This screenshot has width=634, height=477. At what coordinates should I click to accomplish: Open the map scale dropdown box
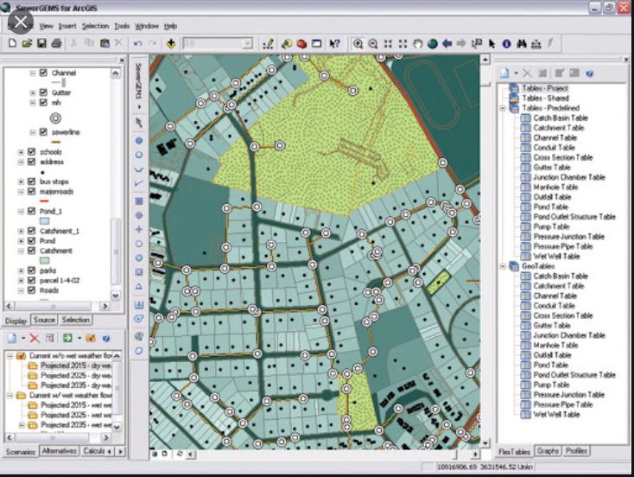(x=247, y=43)
